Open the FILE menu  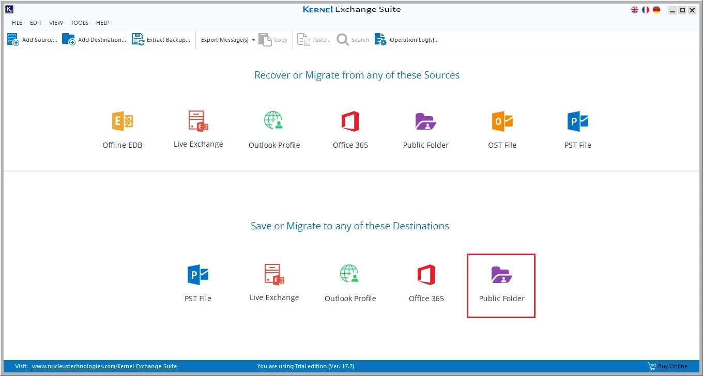coord(17,23)
